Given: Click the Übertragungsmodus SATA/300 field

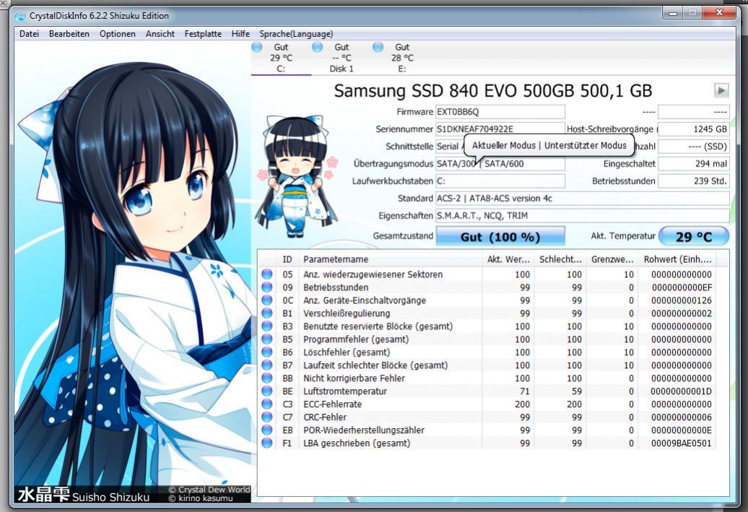Looking at the screenshot, I should 500,164.
